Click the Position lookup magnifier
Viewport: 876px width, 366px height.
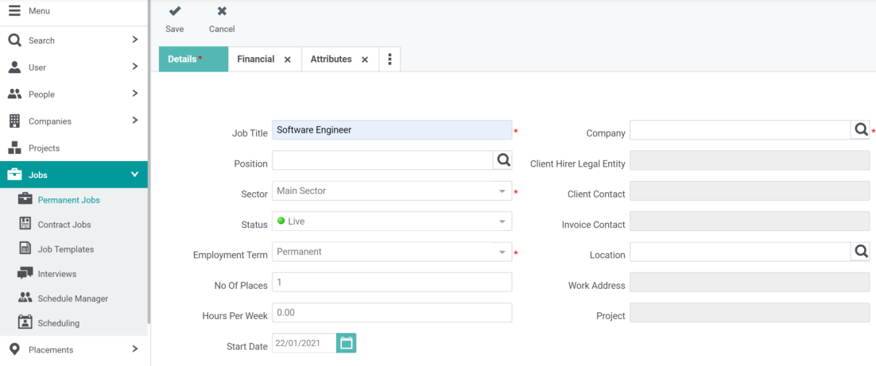tap(502, 160)
